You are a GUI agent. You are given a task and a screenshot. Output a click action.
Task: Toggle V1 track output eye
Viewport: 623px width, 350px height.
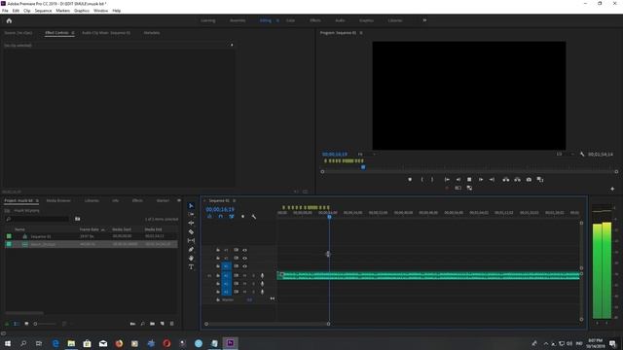click(244, 266)
